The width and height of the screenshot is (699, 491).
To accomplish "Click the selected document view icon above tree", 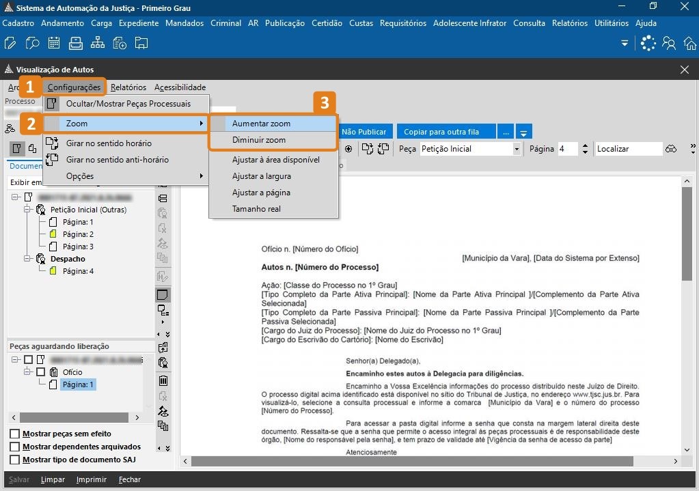I will tap(17, 148).
